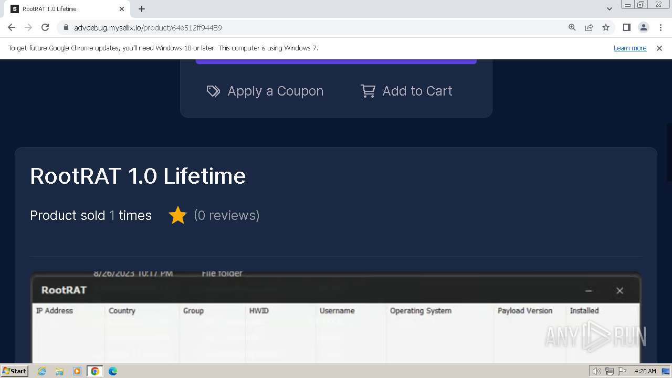Viewport: 672px width, 378px height.
Task: Click the volume speaker tray icon
Action: 597,371
